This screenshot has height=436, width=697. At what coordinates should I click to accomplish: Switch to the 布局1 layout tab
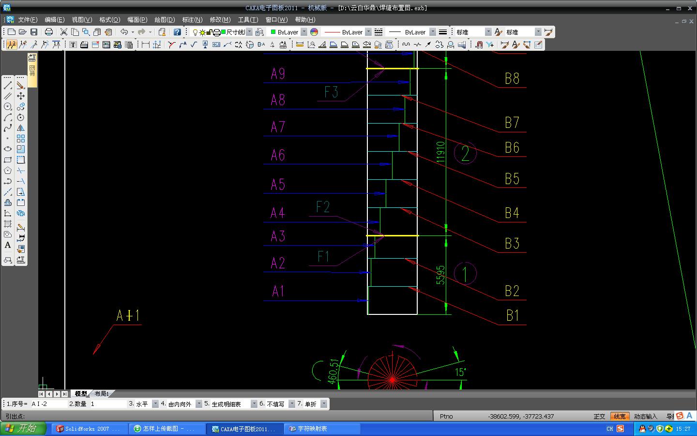click(x=102, y=394)
